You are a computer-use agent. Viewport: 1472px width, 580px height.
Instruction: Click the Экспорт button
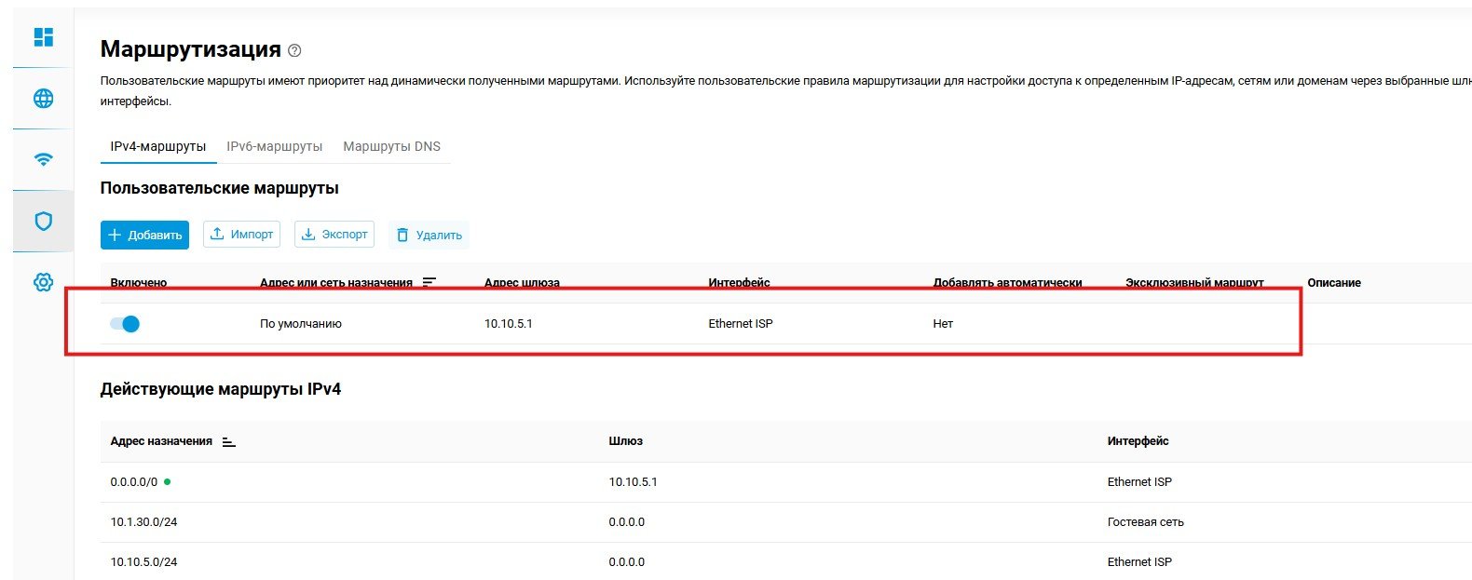334,235
